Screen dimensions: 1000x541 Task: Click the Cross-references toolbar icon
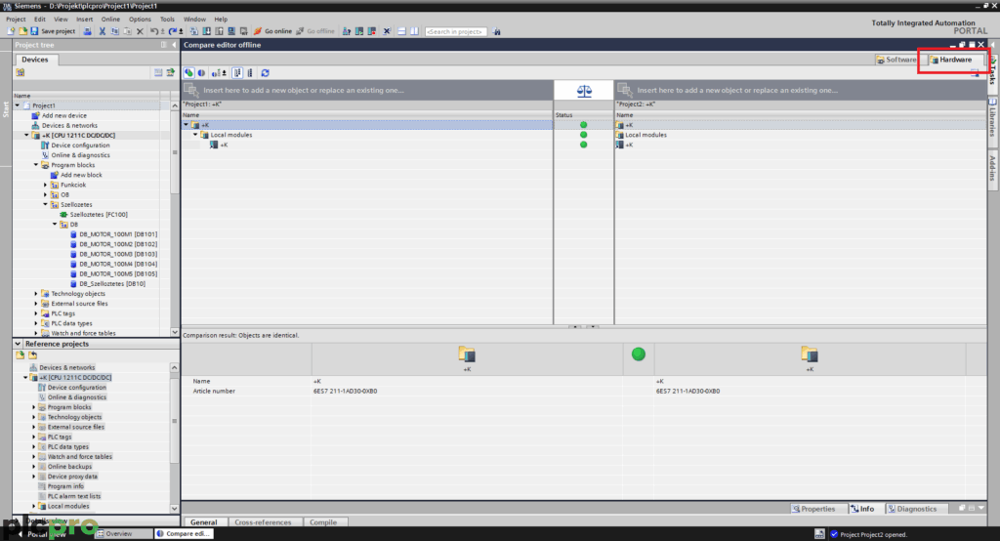coord(387,31)
